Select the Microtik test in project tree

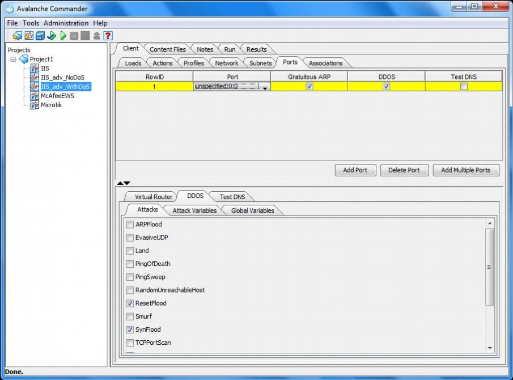pyautogui.click(x=51, y=105)
